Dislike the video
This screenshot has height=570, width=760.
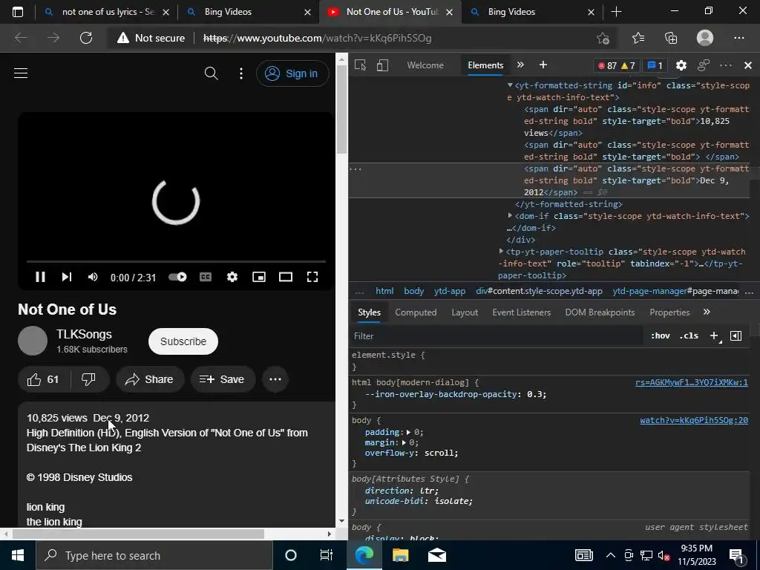coord(89,379)
